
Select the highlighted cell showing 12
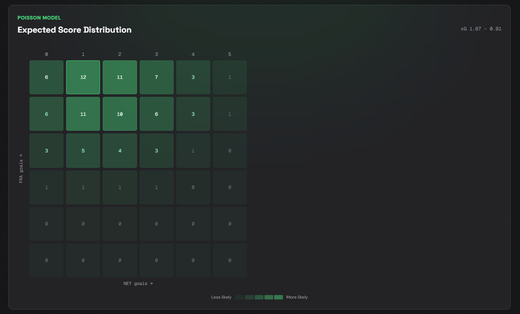click(x=83, y=77)
